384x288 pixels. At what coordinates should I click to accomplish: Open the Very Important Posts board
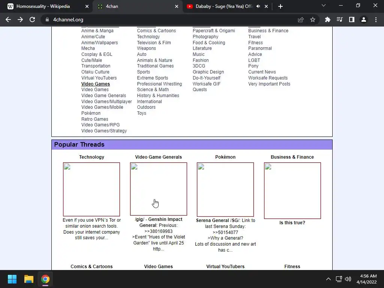coord(269,84)
